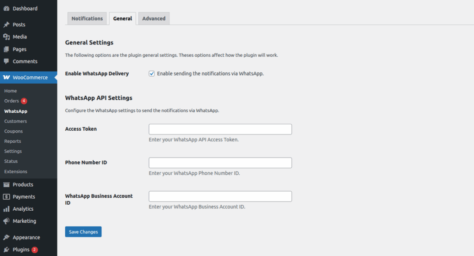Click the 'Phone Number ID' field label
The height and width of the screenshot is (256, 474).
click(86, 162)
